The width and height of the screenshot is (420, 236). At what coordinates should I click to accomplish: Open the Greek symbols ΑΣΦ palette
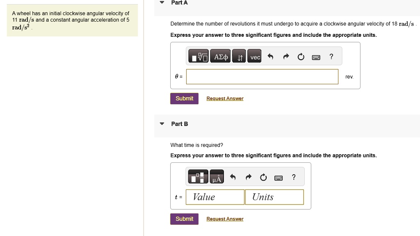point(220,56)
